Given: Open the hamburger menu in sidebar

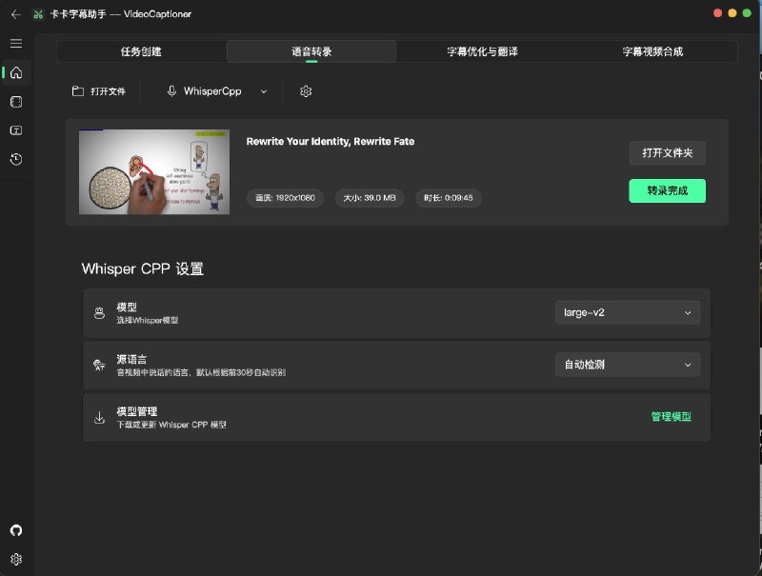Looking at the screenshot, I should pyautogui.click(x=15, y=43).
